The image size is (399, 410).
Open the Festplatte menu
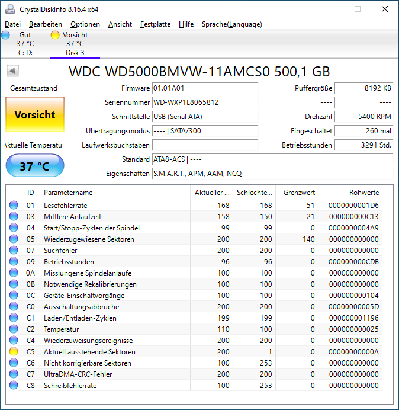(x=155, y=24)
